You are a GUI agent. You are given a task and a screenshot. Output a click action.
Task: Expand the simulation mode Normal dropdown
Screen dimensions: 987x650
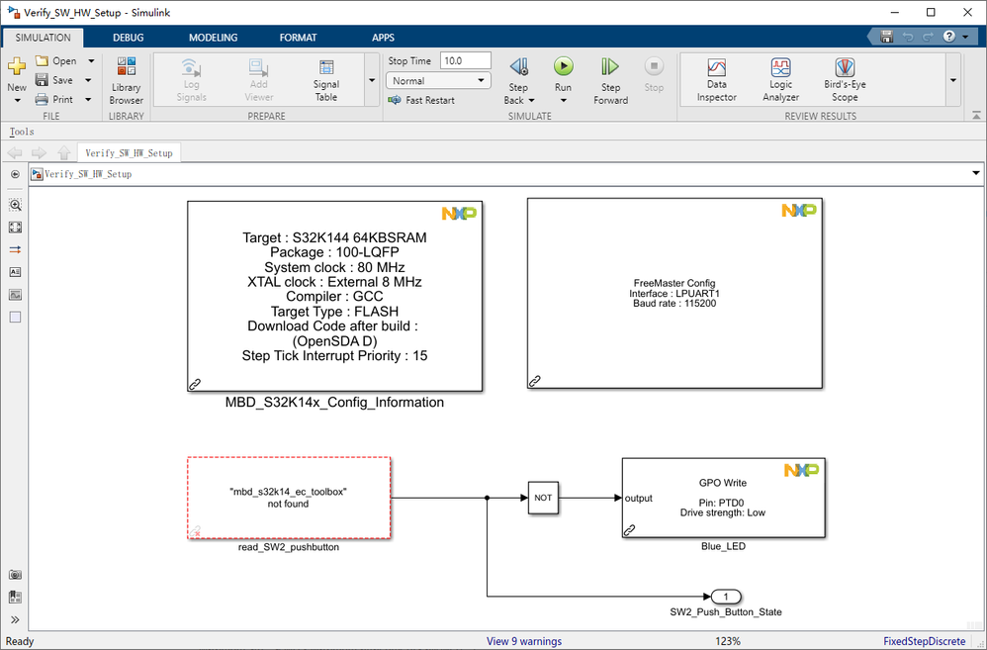pos(438,80)
